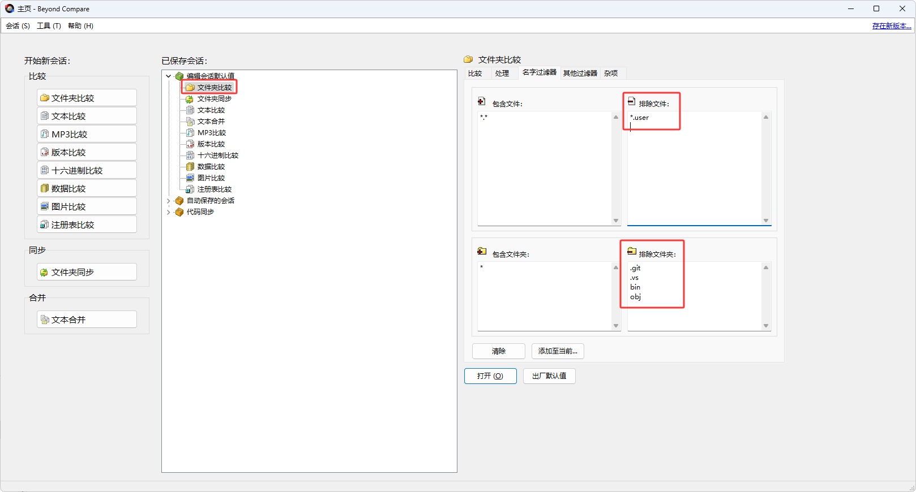Click the 文本比较 icon in saved sessions tree
This screenshot has height=492, width=916.
tap(190, 110)
